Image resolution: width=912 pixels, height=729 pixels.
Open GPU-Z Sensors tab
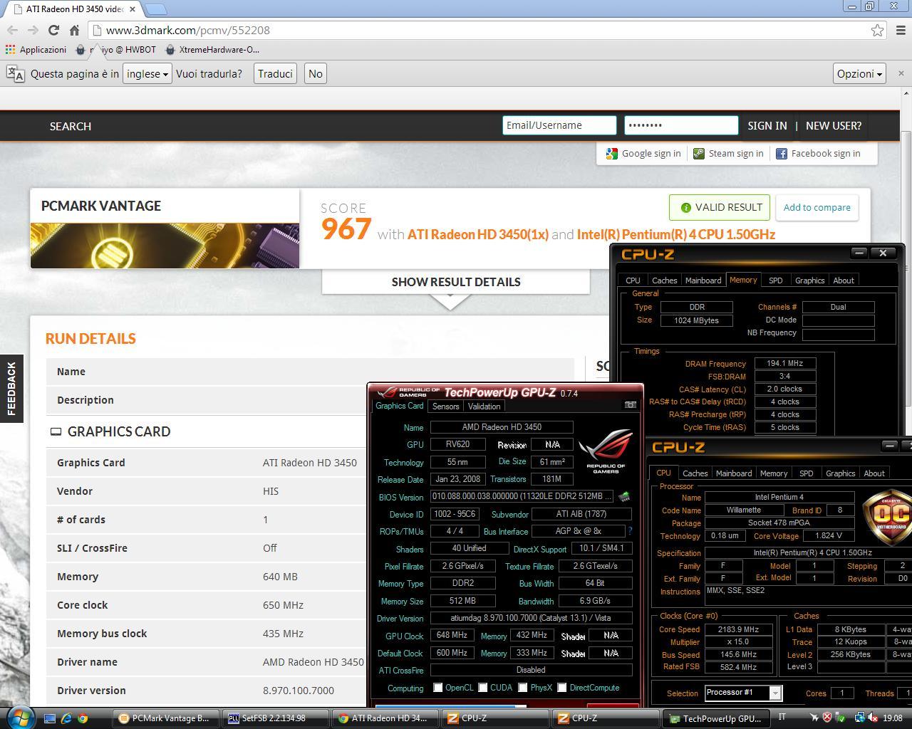point(445,407)
